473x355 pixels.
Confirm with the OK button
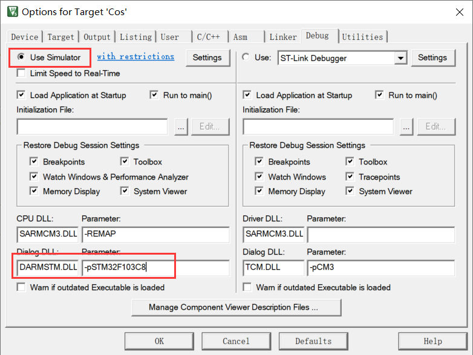(x=159, y=341)
